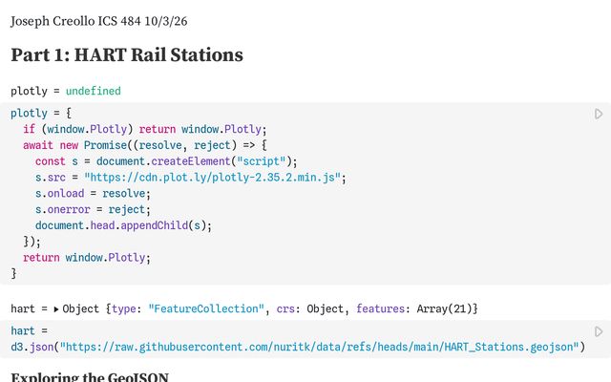Click the 'plotly = undefined' output

pyautogui.click(x=66, y=91)
